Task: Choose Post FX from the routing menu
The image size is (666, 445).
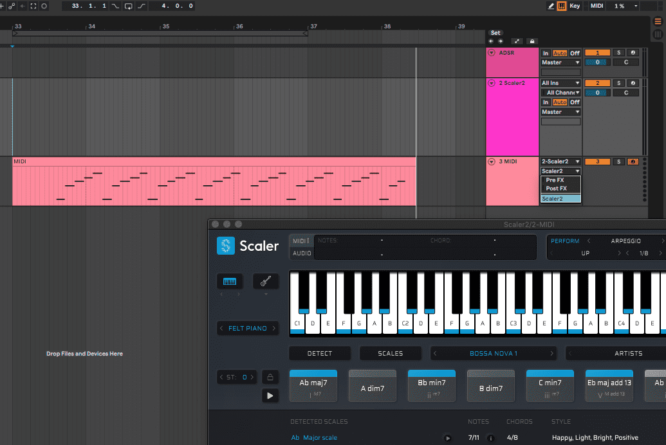Action: click(556, 188)
